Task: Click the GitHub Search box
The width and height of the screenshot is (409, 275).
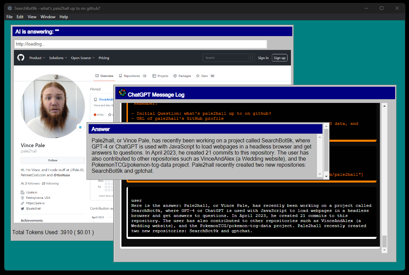Action: click(x=228, y=58)
